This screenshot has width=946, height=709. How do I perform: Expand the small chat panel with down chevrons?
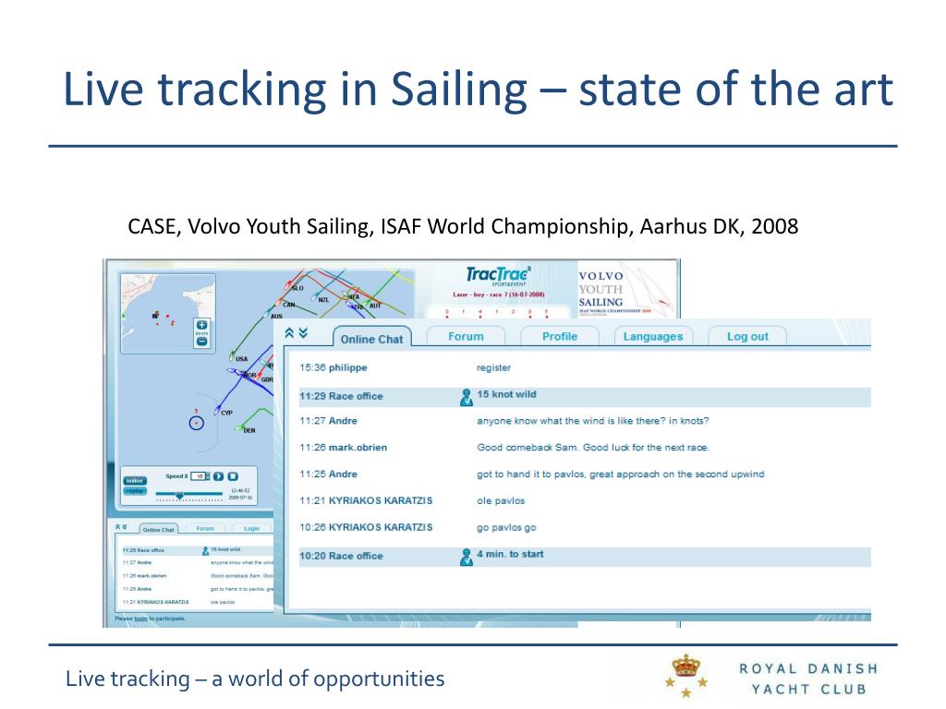pos(125,527)
